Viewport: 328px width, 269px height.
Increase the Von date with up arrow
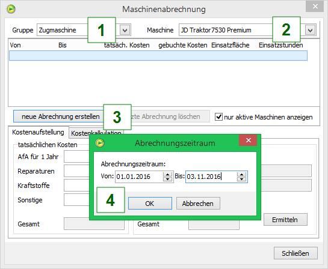167,174
